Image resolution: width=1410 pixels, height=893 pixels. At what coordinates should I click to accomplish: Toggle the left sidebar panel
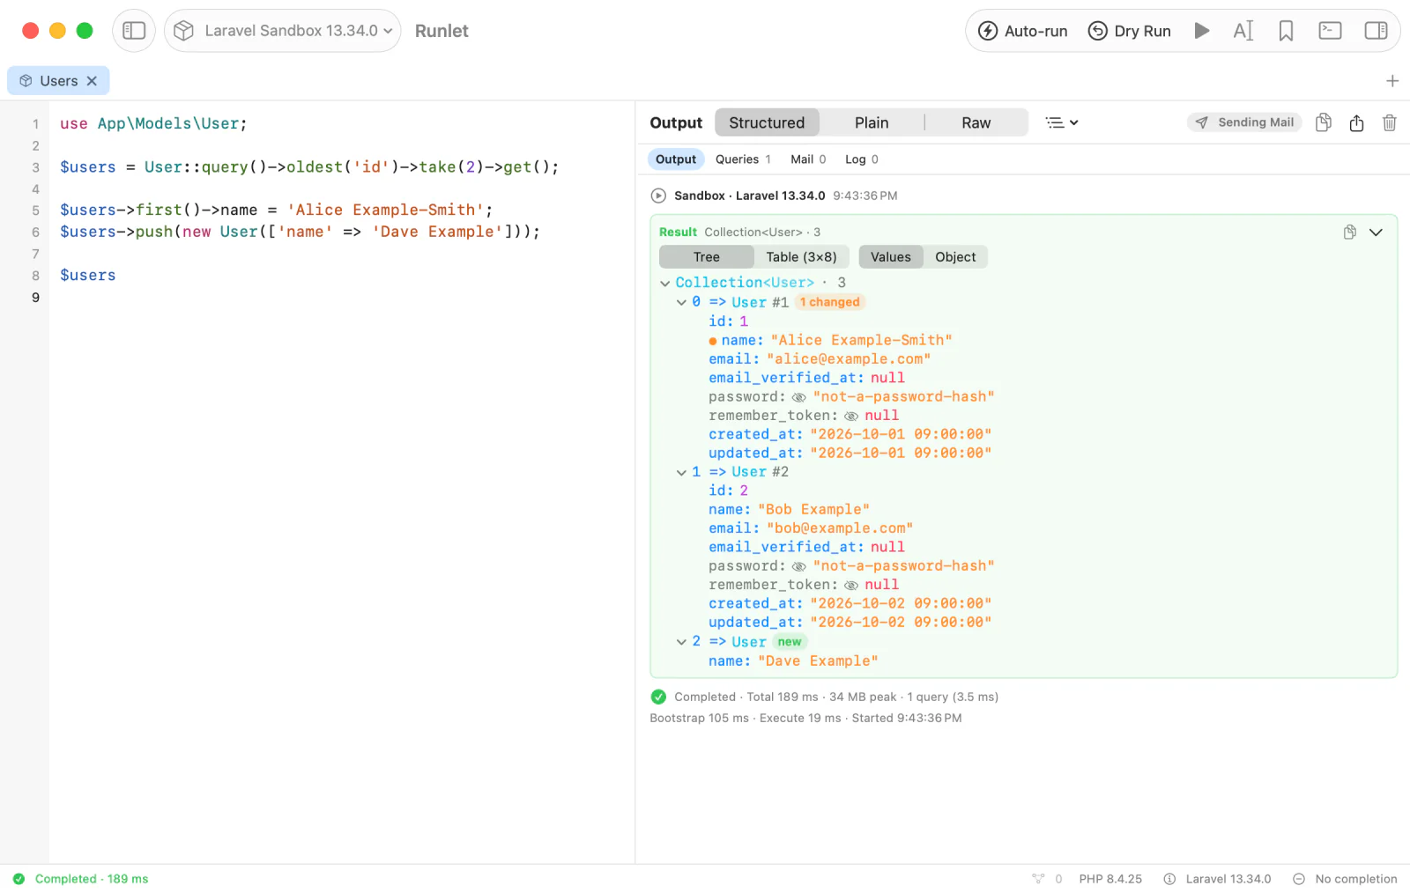tap(134, 31)
